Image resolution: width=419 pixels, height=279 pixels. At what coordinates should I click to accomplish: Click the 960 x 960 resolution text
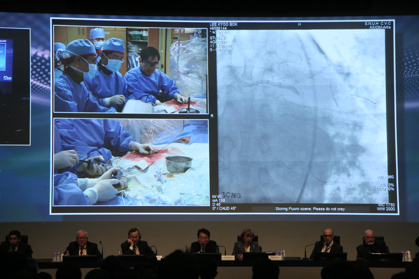tap(385, 177)
